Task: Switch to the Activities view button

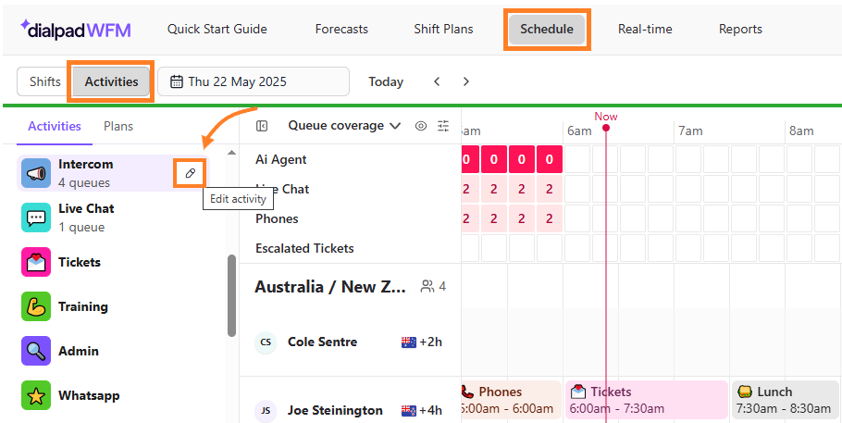Action: click(x=111, y=81)
